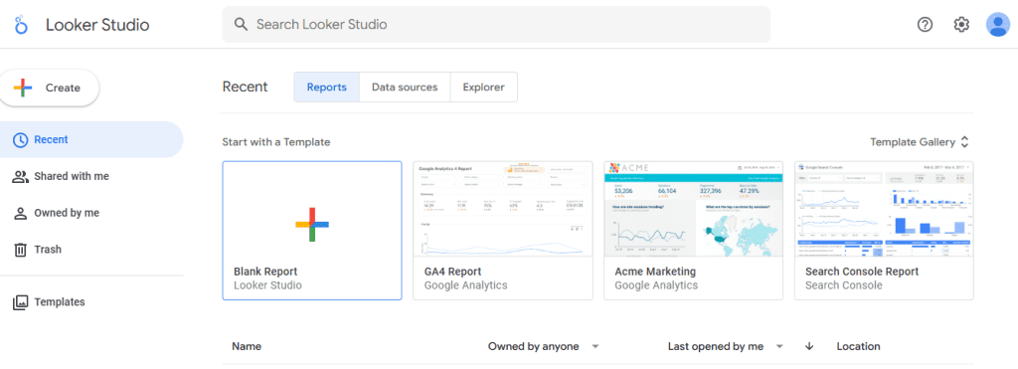Switch to the Explorer tab
This screenshot has width=1018, height=369.
point(484,88)
